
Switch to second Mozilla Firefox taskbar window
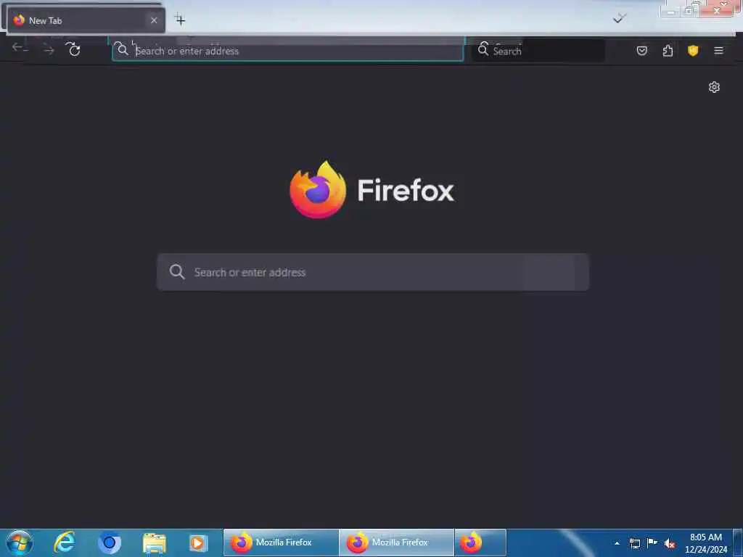pos(396,542)
